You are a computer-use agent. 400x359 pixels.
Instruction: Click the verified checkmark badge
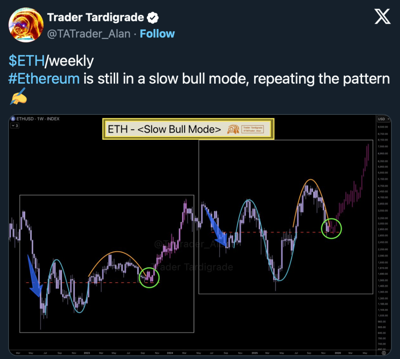(x=153, y=18)
